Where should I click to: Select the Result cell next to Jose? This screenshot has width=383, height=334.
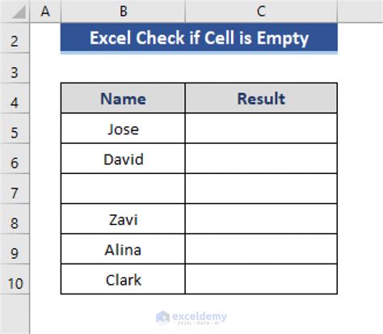[x=261, y=129]
